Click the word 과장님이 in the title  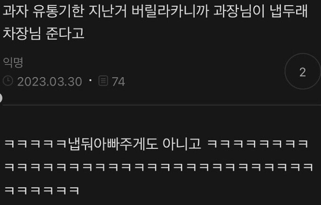pyautogui.click(x=239, y=11)
